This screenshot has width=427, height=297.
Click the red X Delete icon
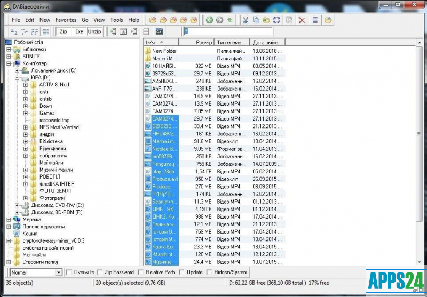point(302,20)
